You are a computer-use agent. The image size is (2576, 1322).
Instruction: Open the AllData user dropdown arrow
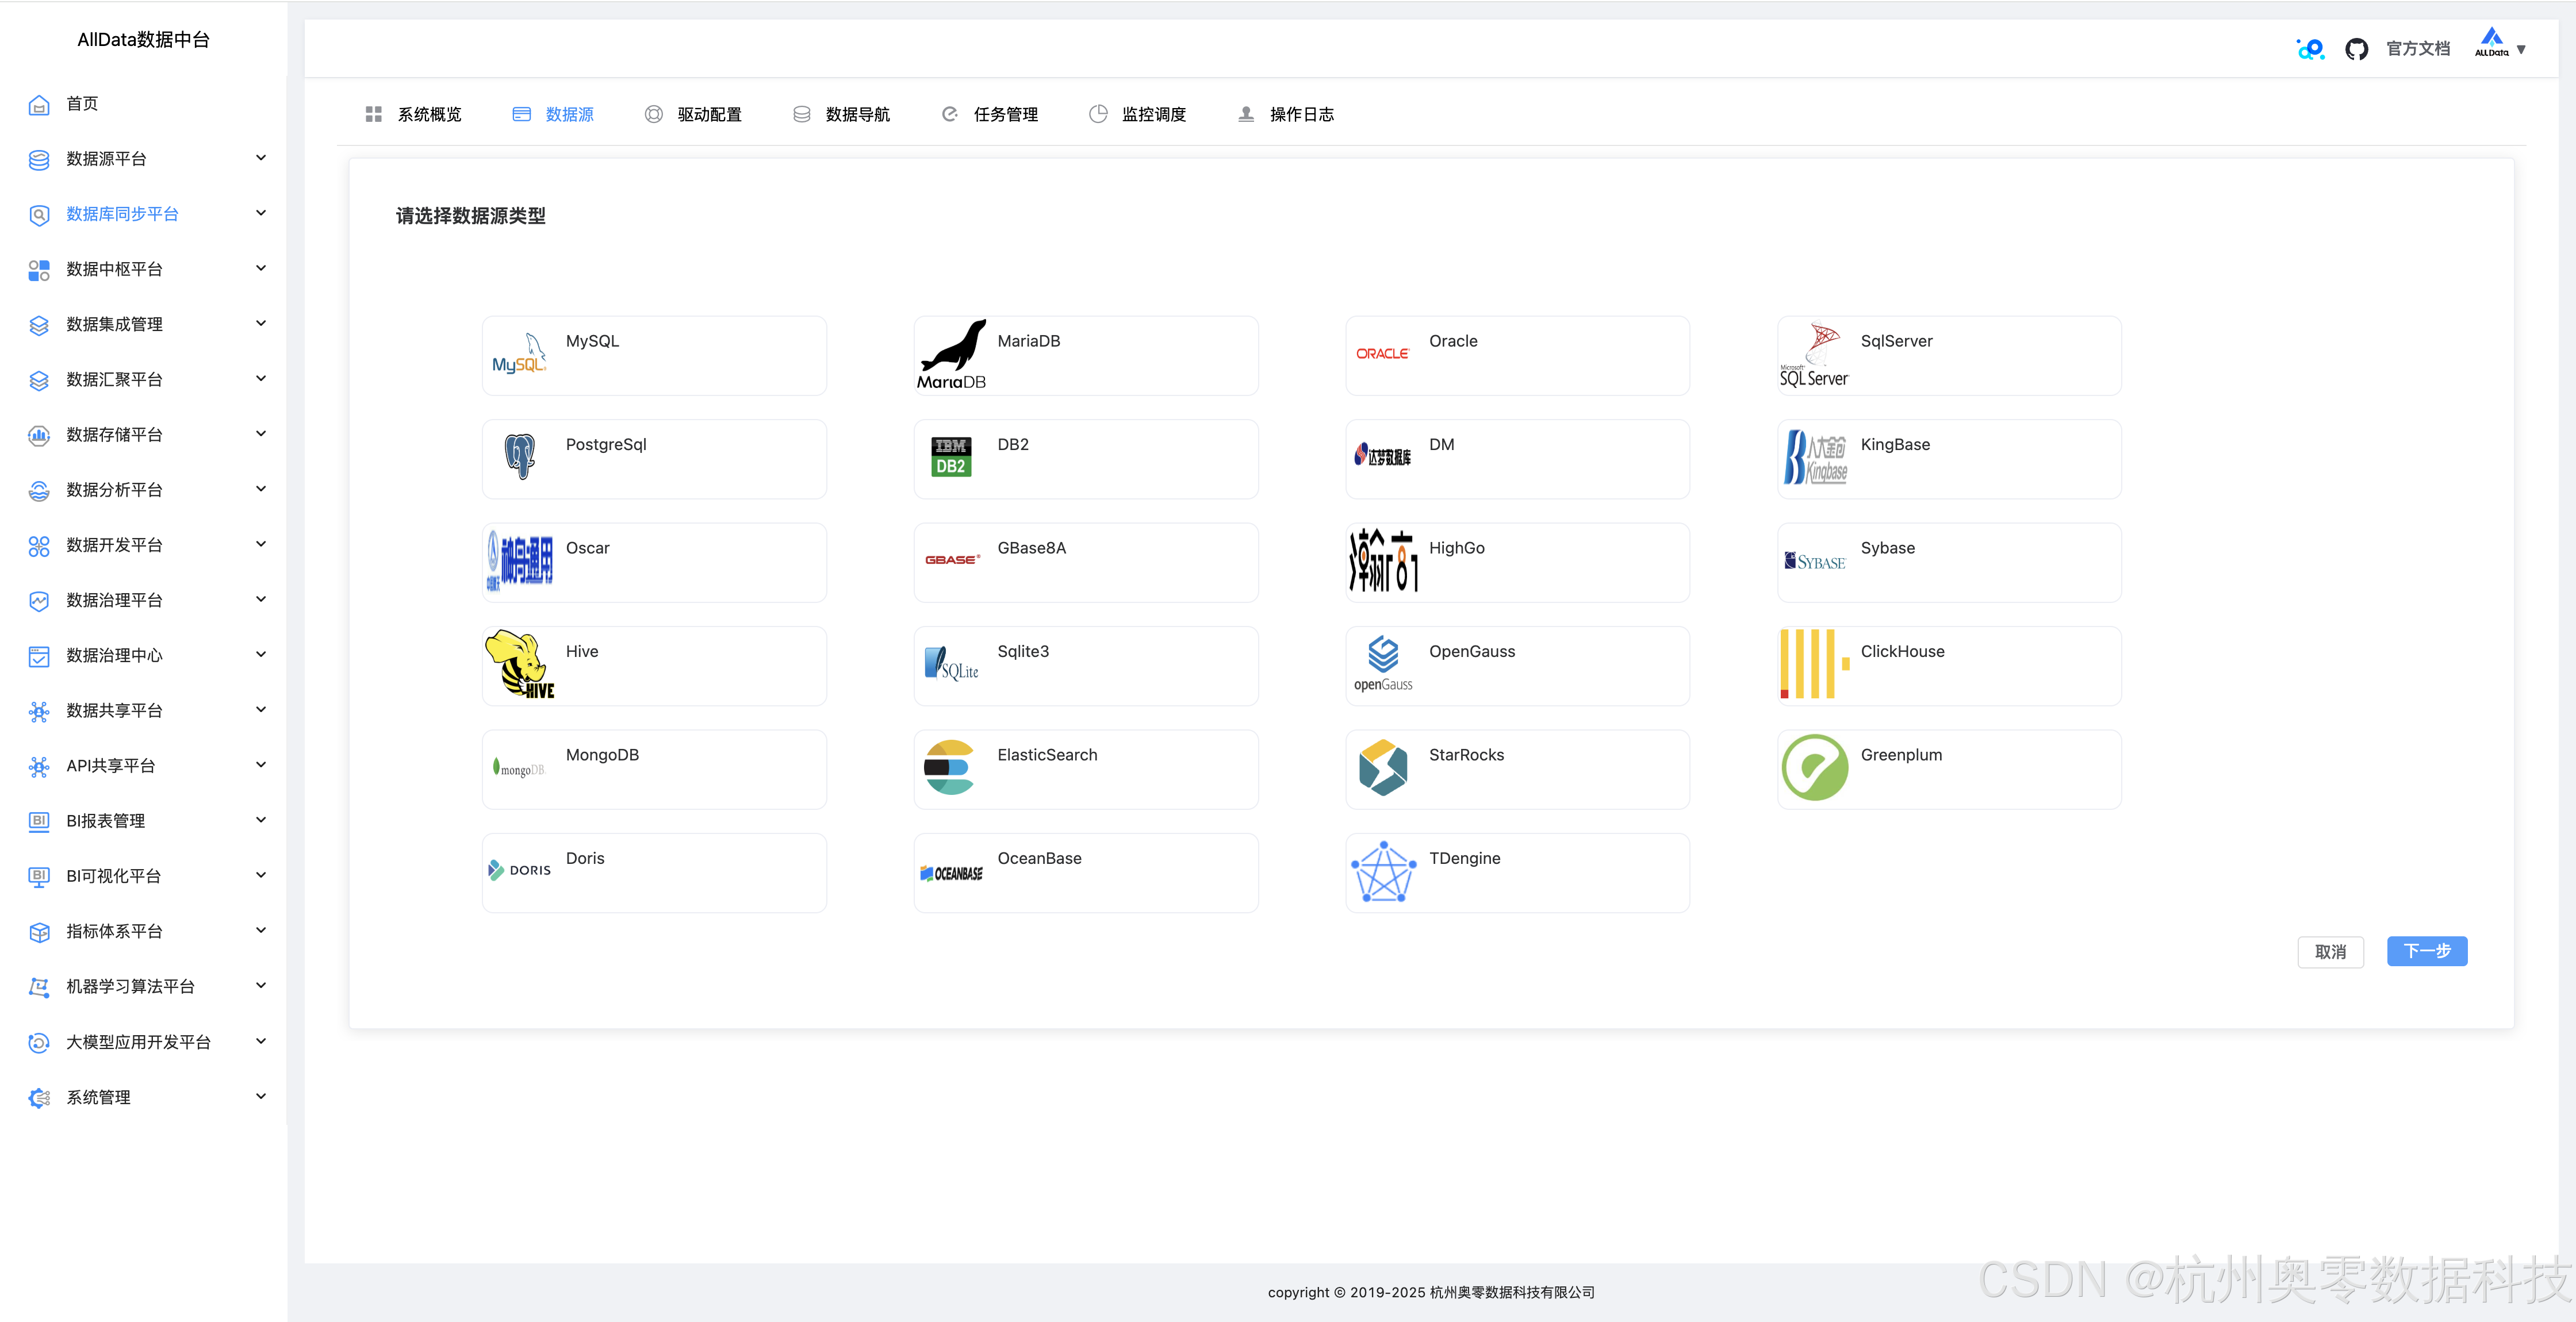click(2521, 50)
